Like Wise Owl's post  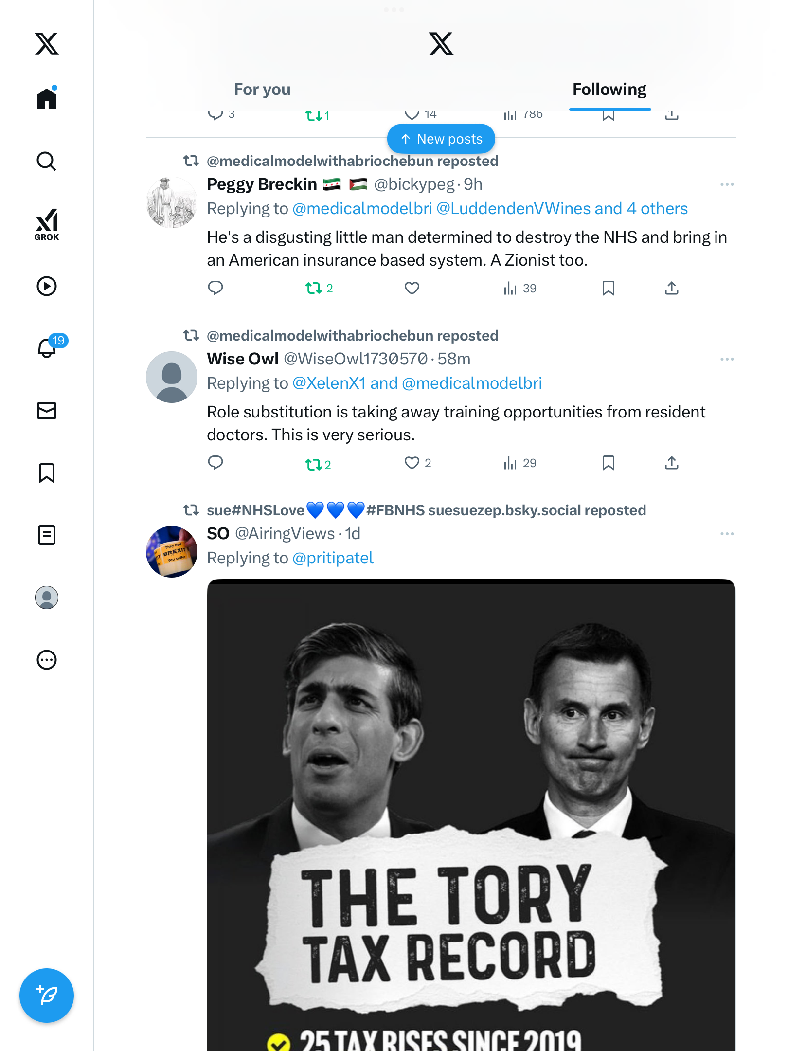pyautogui.click(x=412, y=463)
